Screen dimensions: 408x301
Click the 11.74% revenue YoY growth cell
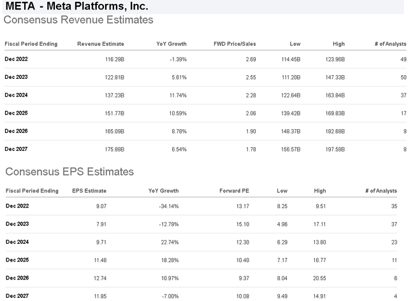coord(174,95)
